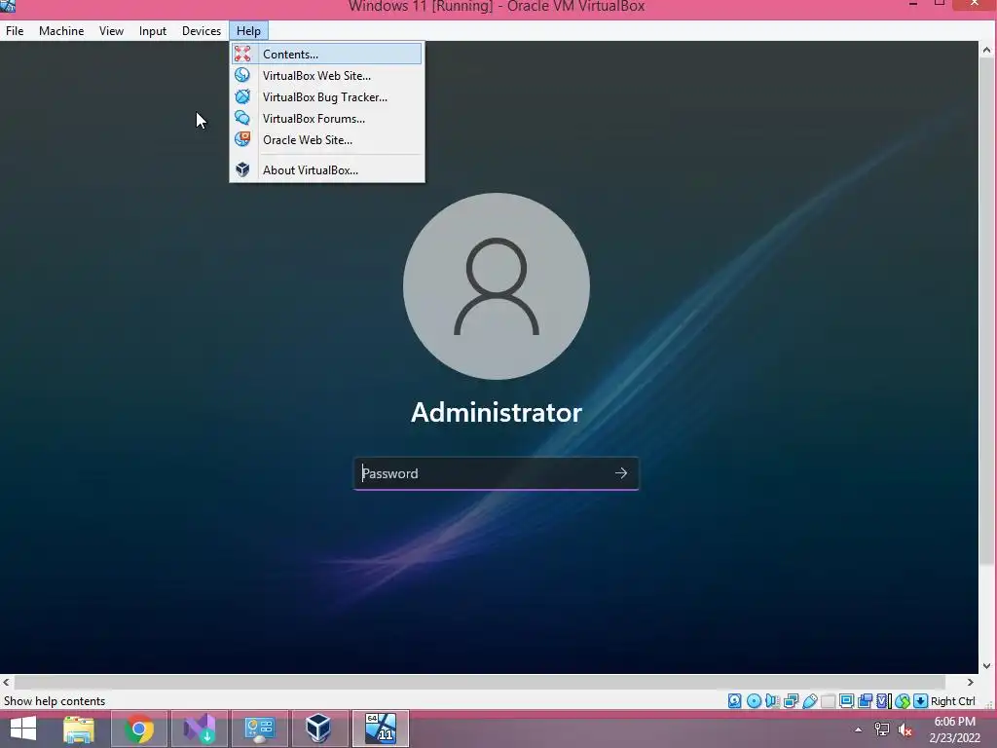The height and width of the screenshot is (748, 997).
Task: Click the muted volume tray icon
Action: point(905,729)
